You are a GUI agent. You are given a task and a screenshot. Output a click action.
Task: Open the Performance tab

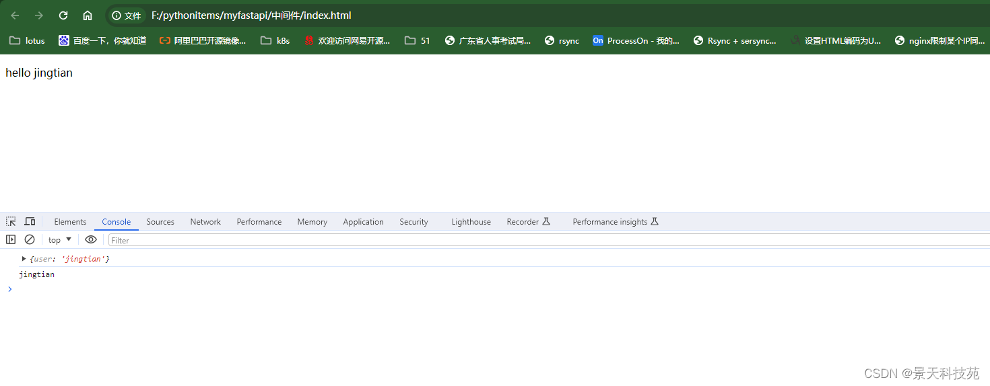coord(259,222)
